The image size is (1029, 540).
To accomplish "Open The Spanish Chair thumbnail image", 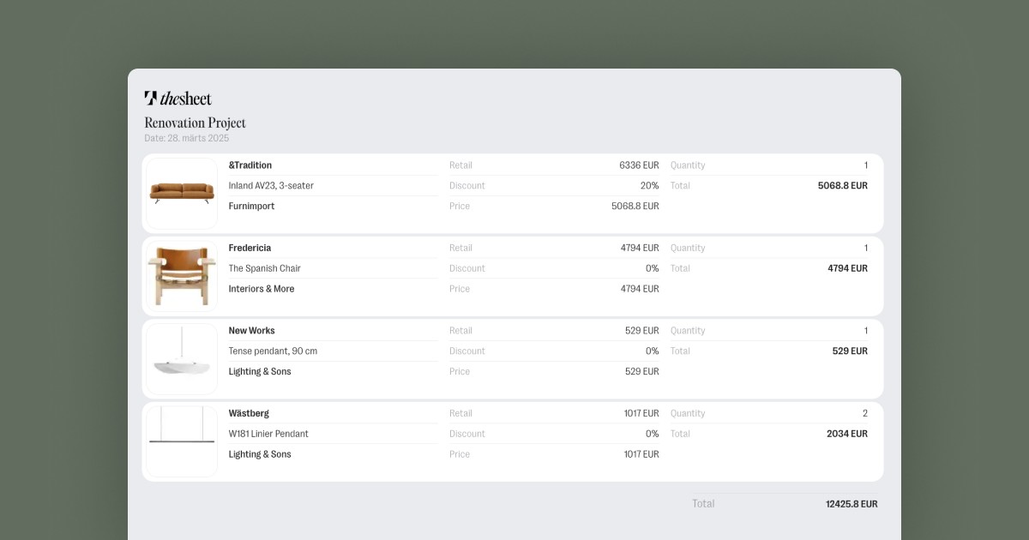I will [x=181, y=276].
